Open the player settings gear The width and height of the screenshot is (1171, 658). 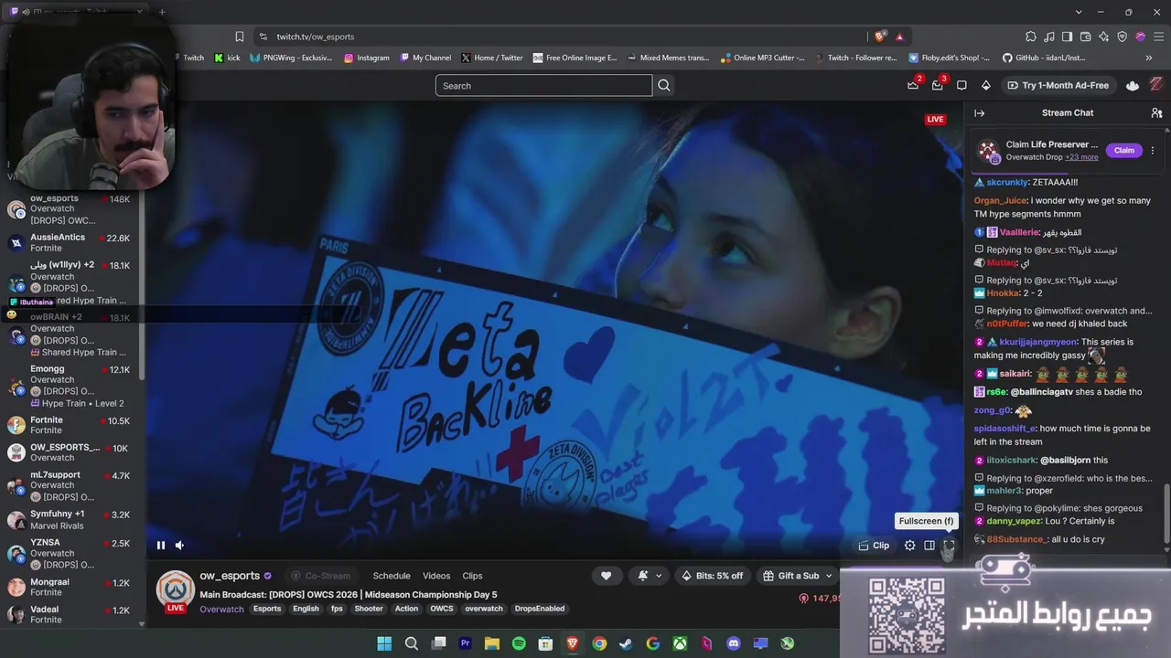(x=909, y=546)
